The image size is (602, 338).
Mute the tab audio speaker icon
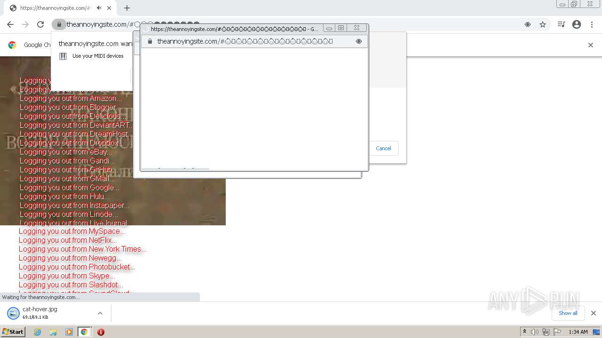pos(99,8)
